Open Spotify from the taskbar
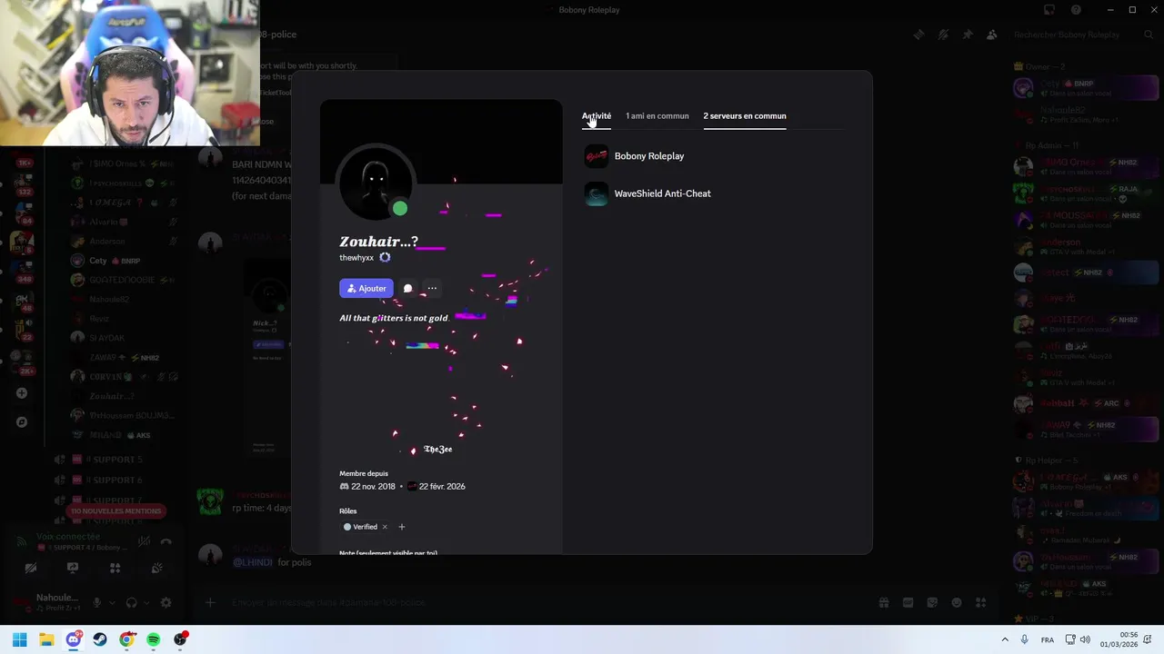The image size is (1164, 654). click(x=154, y=639)
